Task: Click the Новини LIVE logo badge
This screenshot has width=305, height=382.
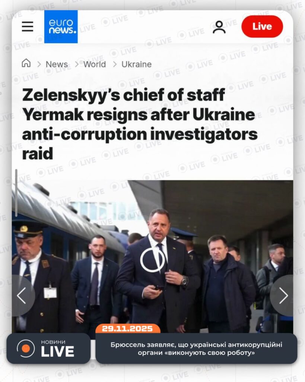Action: [x=49, y=348]
